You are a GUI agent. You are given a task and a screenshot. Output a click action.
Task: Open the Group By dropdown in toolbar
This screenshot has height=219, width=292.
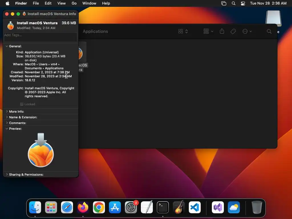point(208,31)
